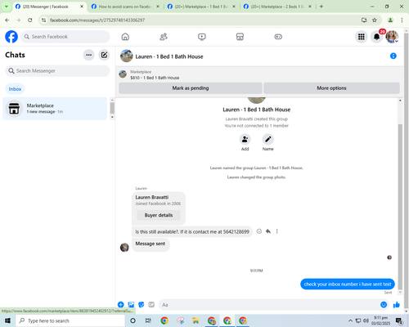Open emoji picker in message field
Image resolution: width=409 pixels, height=327 pixels.
click(x=384, y=305)
